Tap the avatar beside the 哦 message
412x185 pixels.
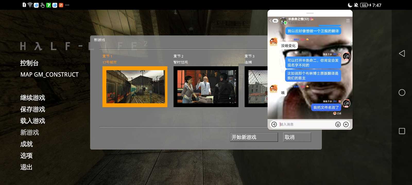[273, 89]
